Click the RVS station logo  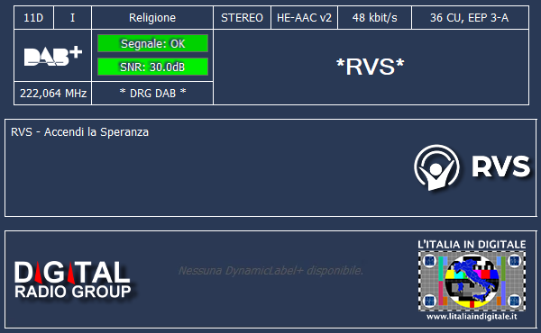point(472,167)
